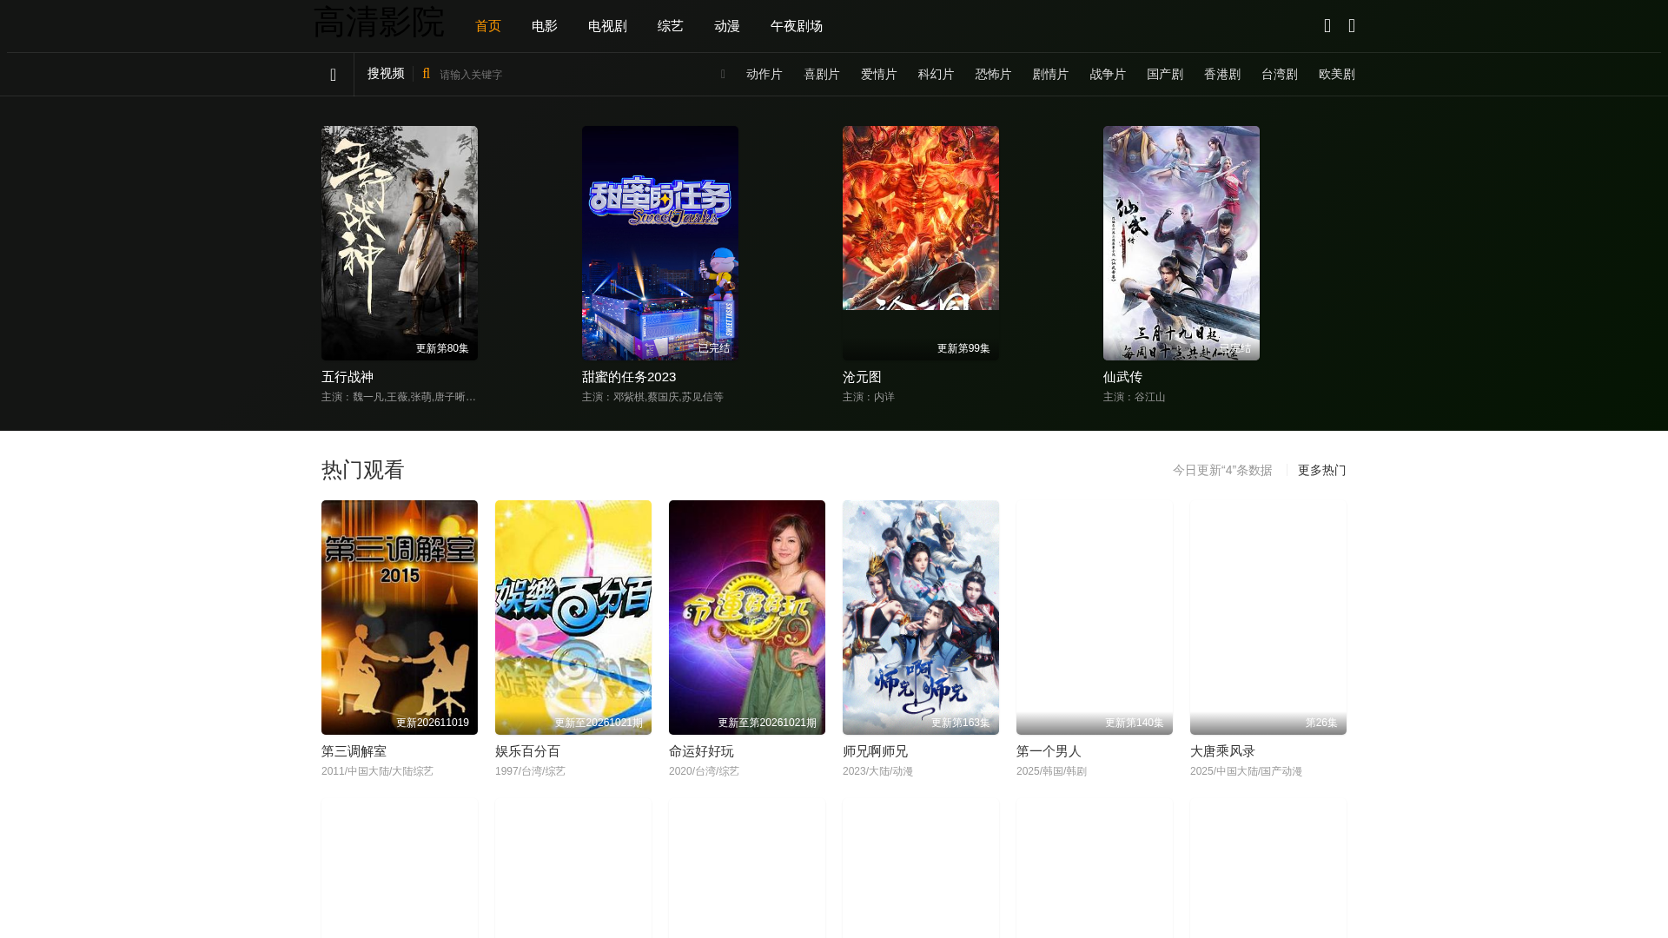Browse the 台湾剧 category
Image resolution: width=1668 pixels, height=938 pixels.
[x=1280, y=75]
